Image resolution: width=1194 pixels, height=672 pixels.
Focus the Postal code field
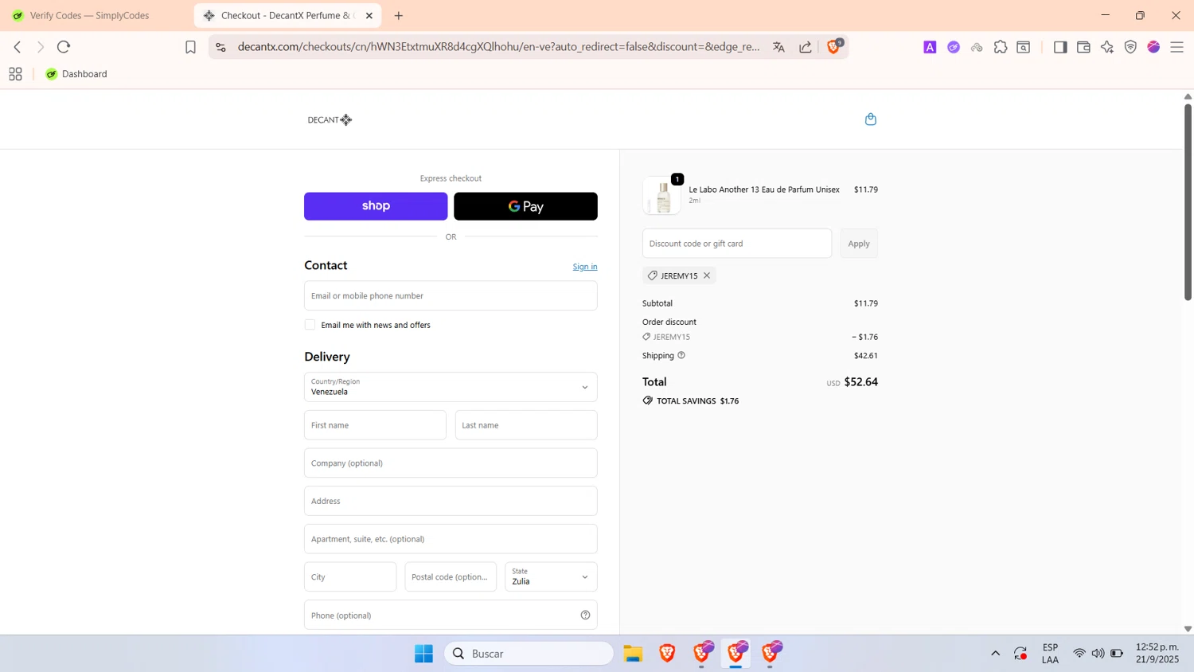451,576
